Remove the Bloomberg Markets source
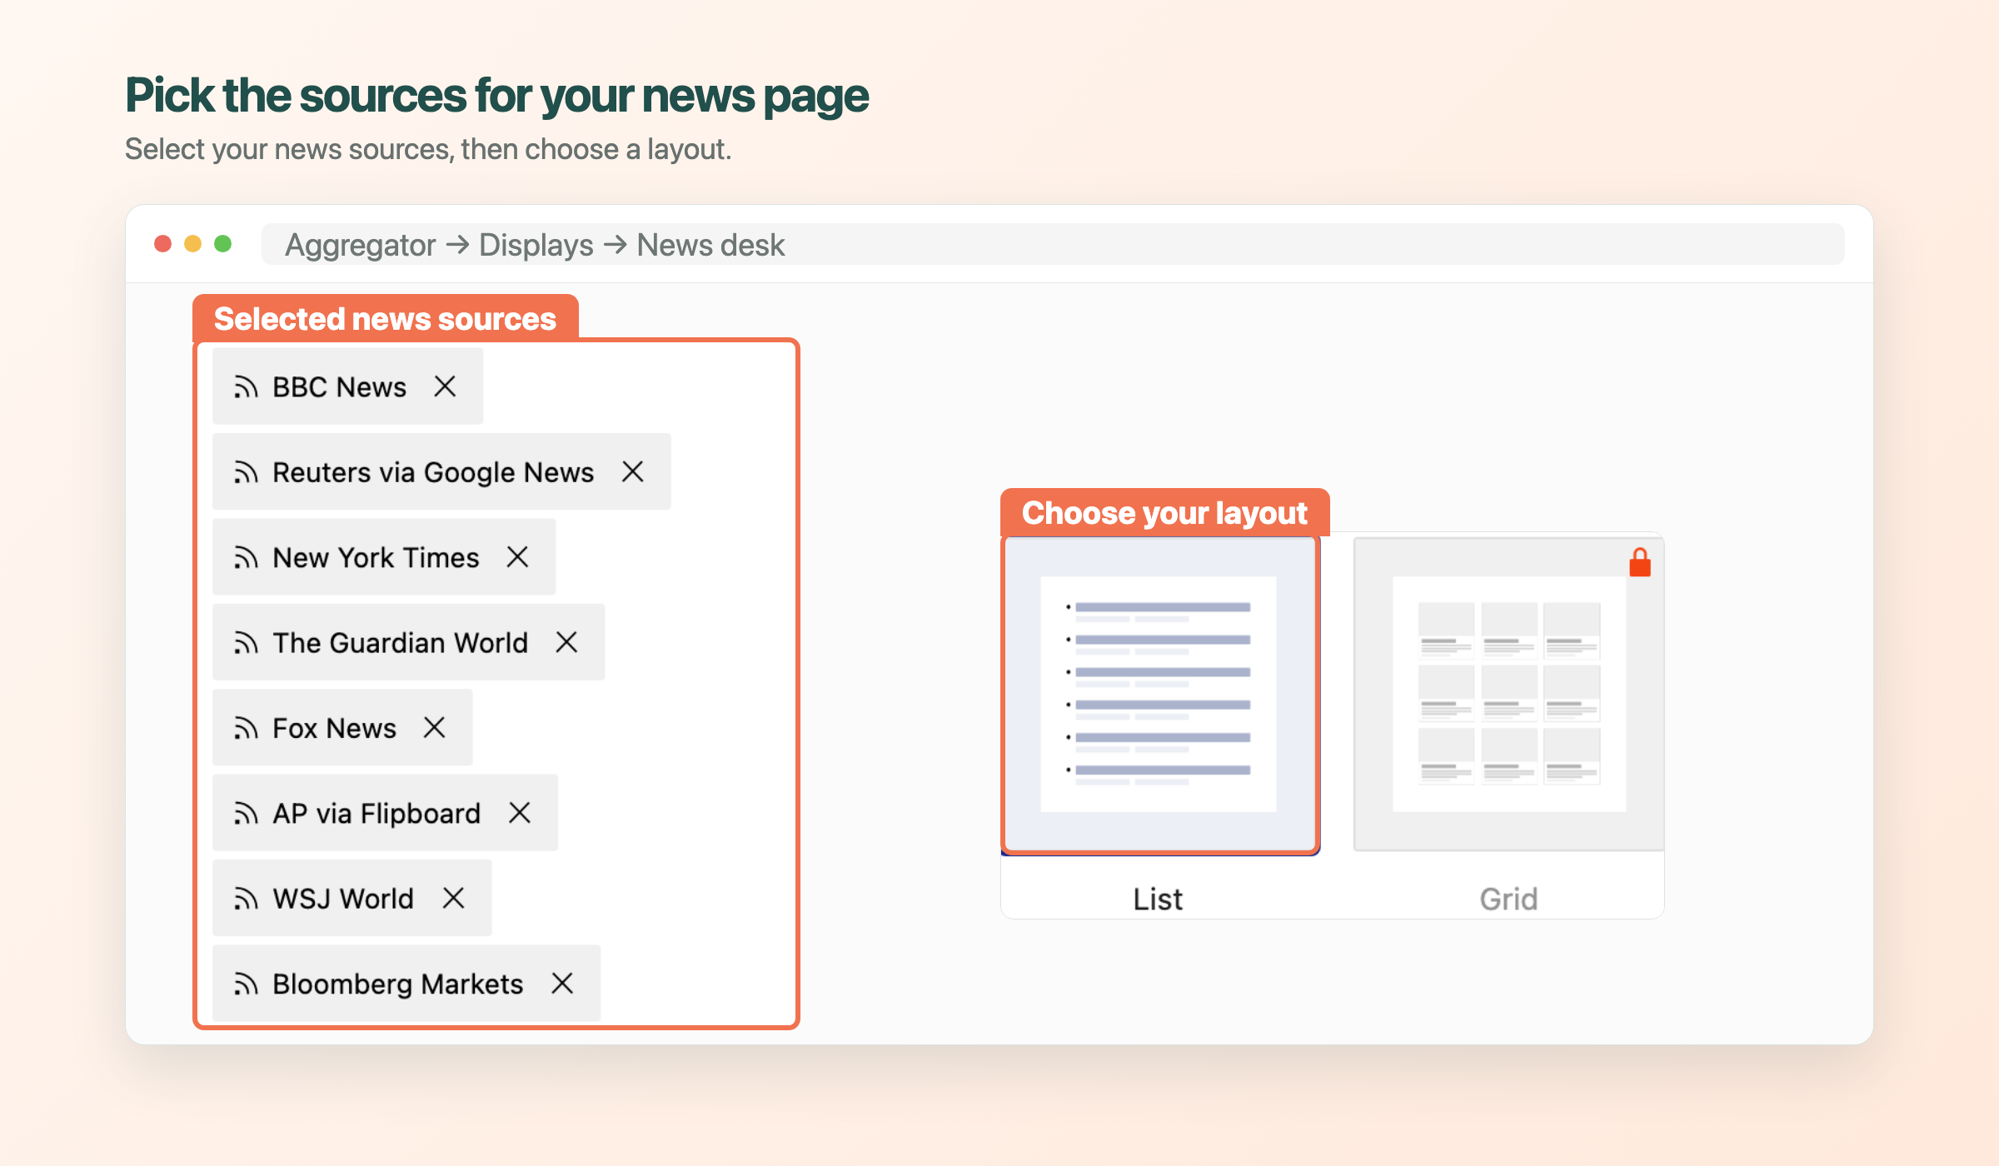 click(562, 984)
